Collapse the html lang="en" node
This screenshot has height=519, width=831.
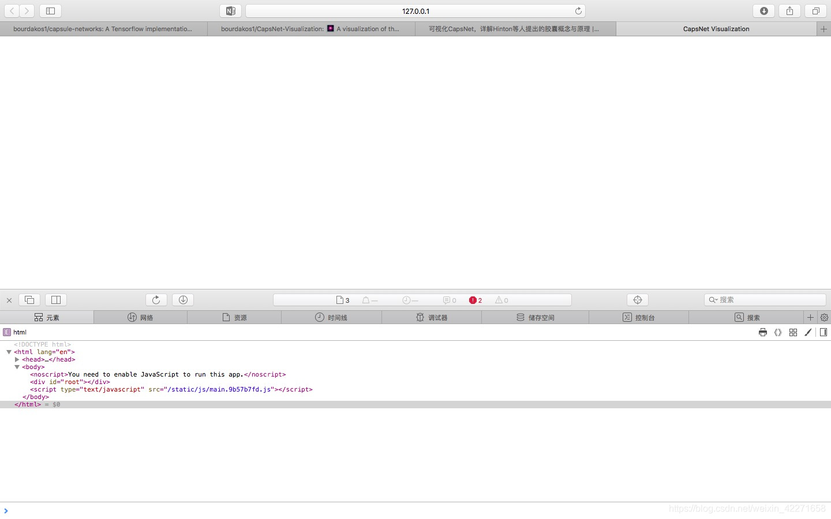click(9, 352)
